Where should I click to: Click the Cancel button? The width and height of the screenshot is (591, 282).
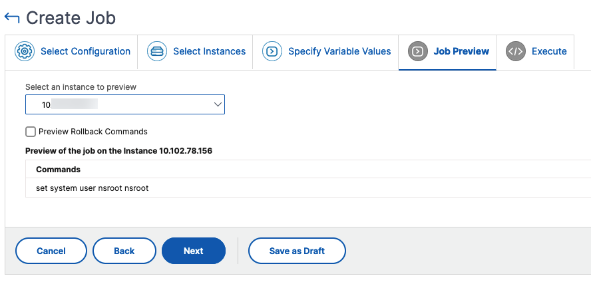[x=51, y=251]
